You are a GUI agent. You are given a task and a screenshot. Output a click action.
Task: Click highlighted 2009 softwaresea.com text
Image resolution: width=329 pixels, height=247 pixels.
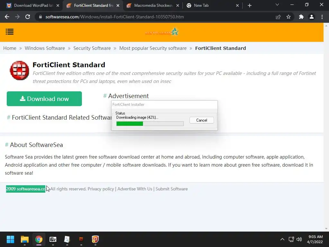[x=26, y=189]
